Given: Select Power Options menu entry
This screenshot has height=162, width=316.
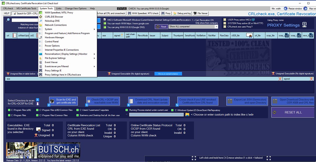Looking at the screenshot, I should [68, 46].
